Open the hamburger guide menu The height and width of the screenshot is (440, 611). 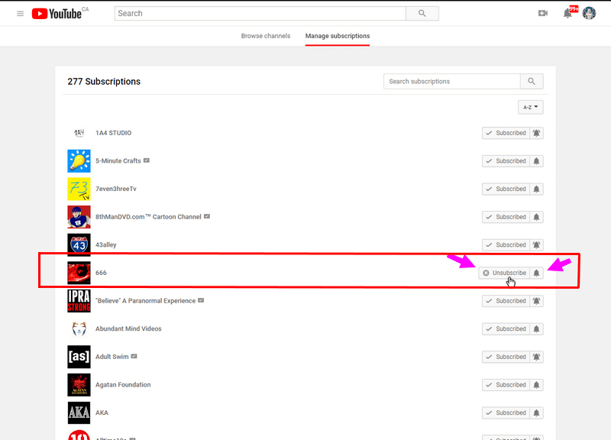[21, 14]
